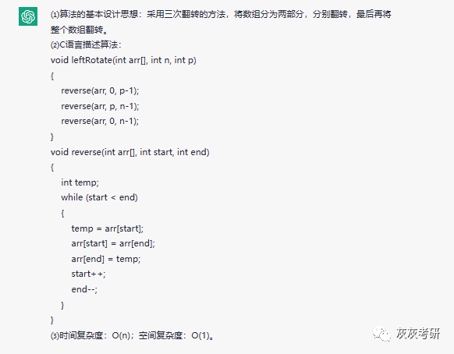Click the 'arr[end] = temp;' statement
This screenshot has height=354, width=454.
coord(106,259)
